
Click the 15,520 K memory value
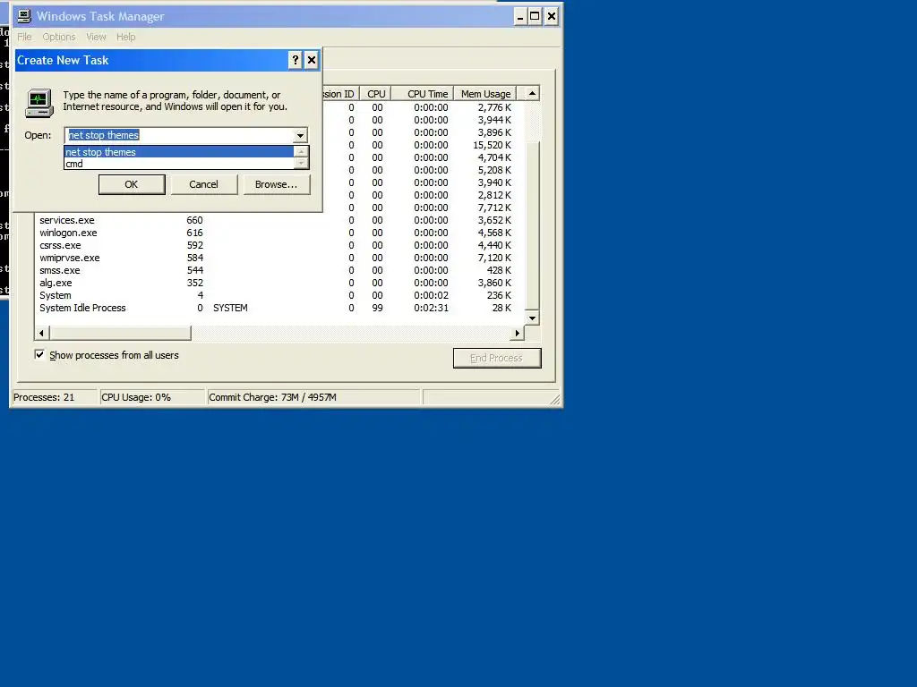click(x=492, y=145)
